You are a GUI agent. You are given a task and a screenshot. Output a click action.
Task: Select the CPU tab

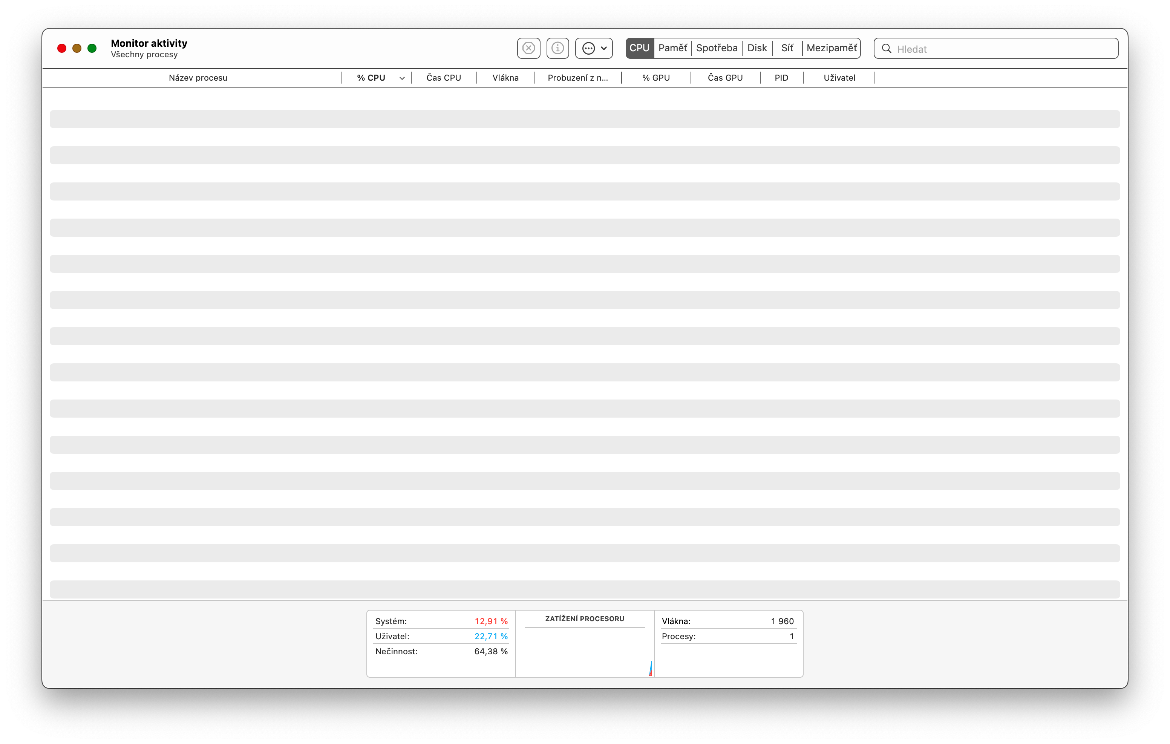click(x=639, y=48)
